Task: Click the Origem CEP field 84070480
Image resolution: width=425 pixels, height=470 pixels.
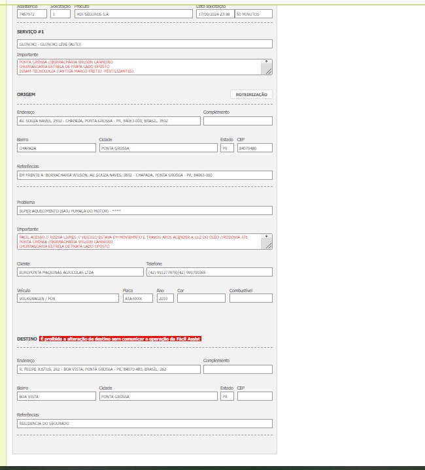Action: 254,148
